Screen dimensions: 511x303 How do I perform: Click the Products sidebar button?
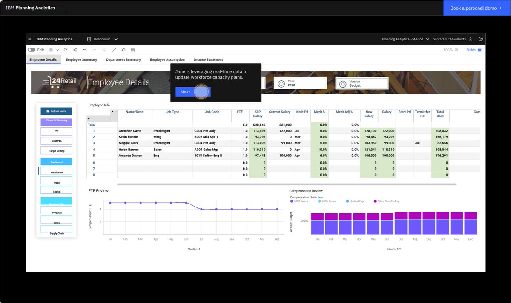(x=56, y=210)
